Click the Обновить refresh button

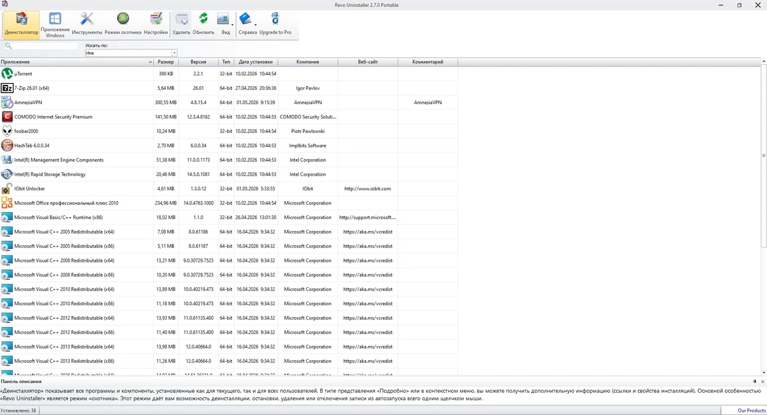tap(203, 24)
